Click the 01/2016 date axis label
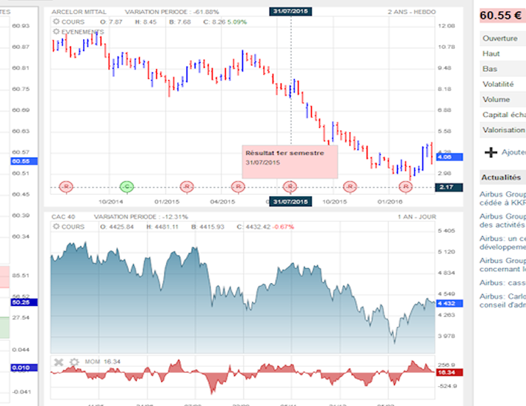526x406 pixels. (x=390, y=202)
